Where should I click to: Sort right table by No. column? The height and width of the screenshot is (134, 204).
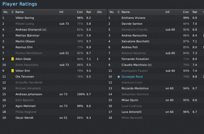click(x=112, y=12)
